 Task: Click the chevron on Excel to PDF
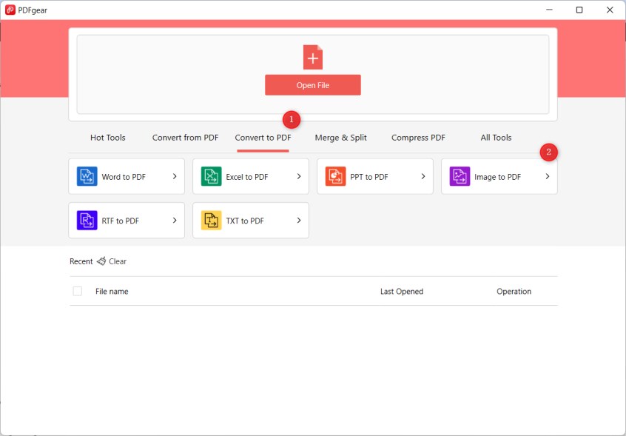pyautogui.click(x=299, y=177)
